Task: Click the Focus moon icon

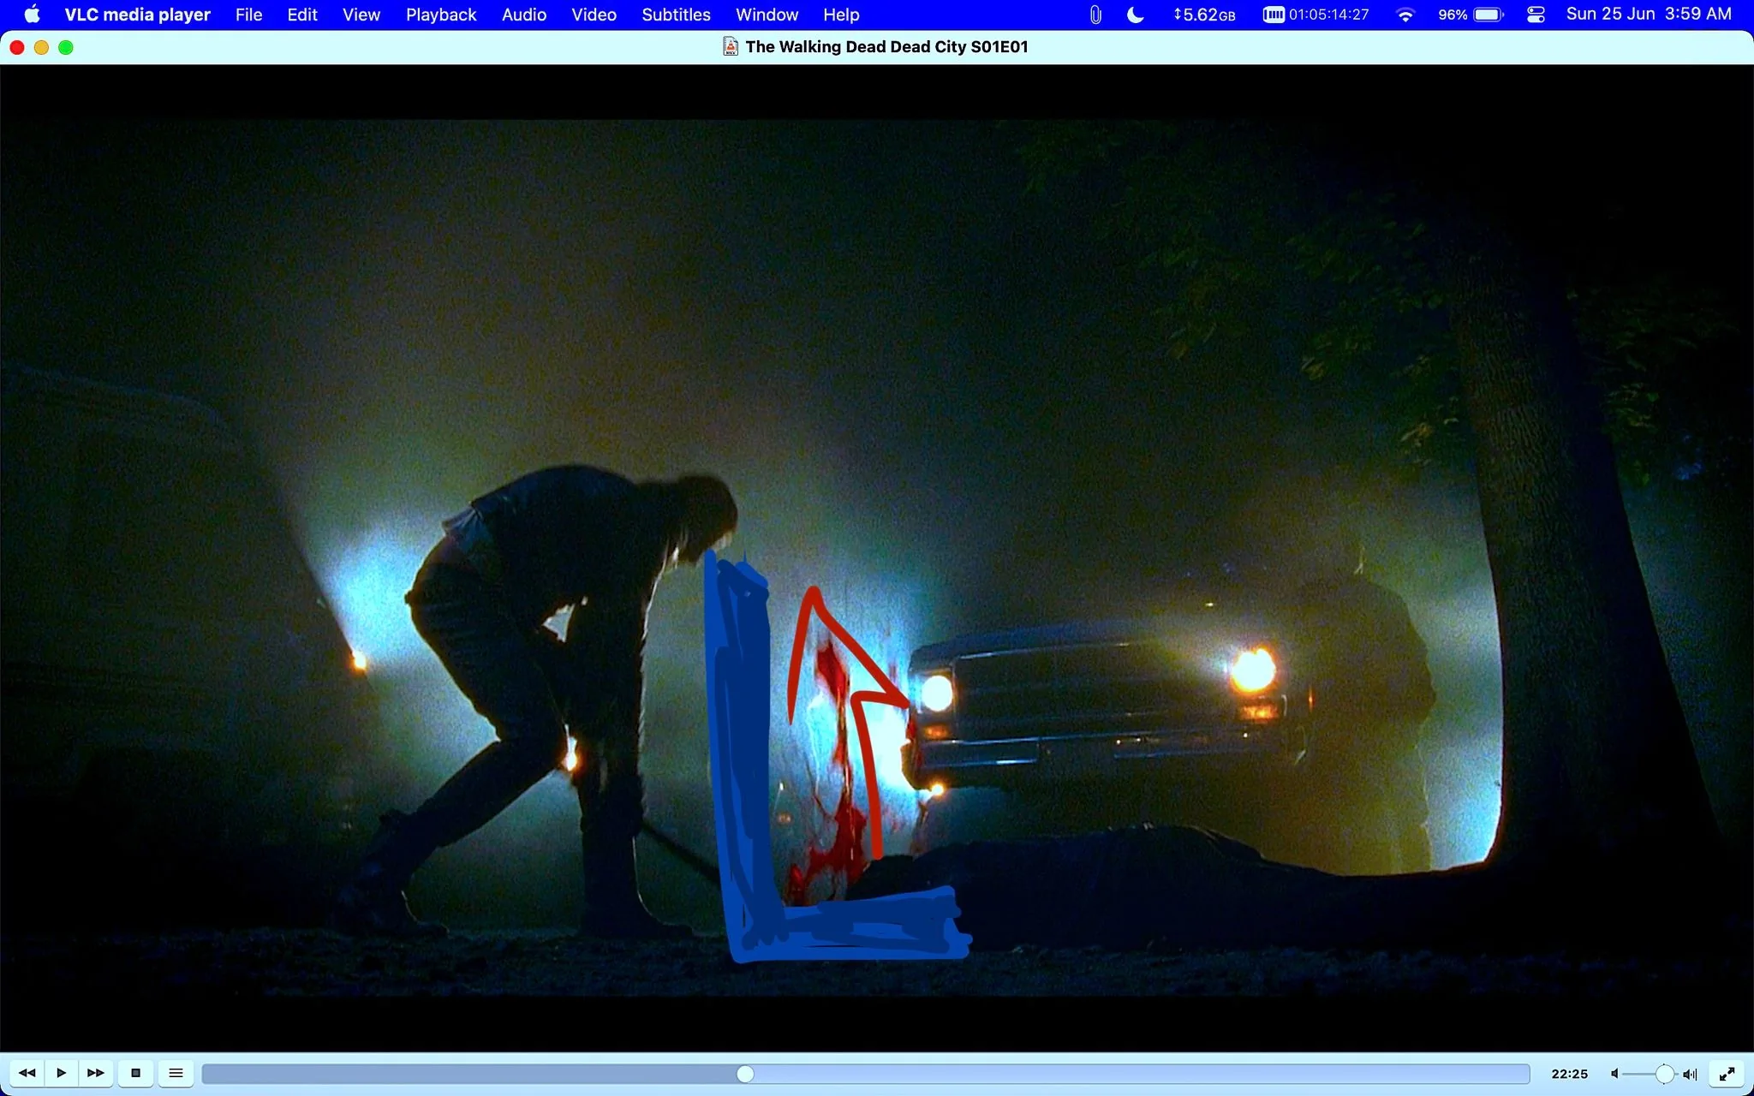Action: pyautogui.click(x=1135, y=15)
